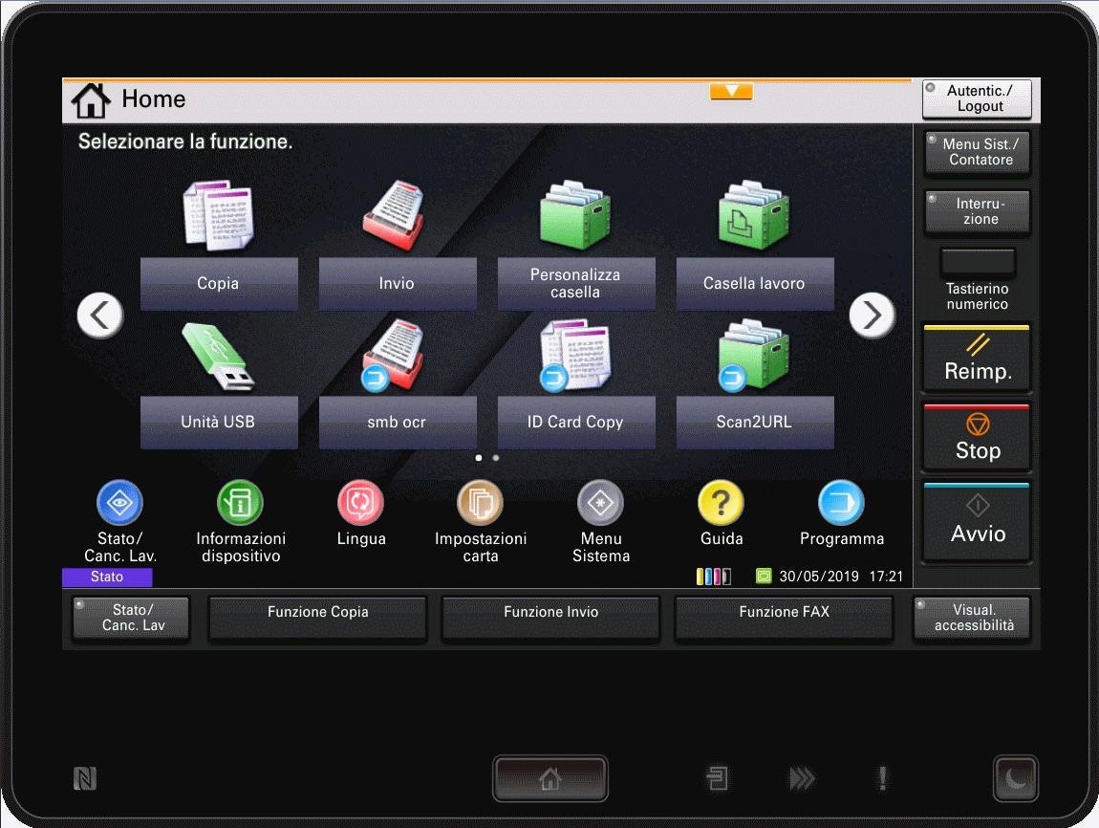This screenshot has height=828, width=1099.
Task: Launch Scan2URL program icon
Action: click(753, 355)
